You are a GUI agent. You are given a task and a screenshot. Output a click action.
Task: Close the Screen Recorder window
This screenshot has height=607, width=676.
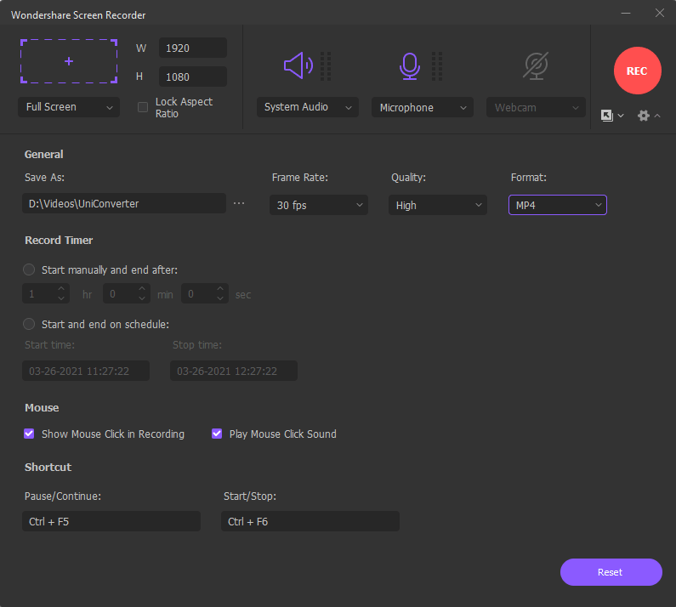660,14
